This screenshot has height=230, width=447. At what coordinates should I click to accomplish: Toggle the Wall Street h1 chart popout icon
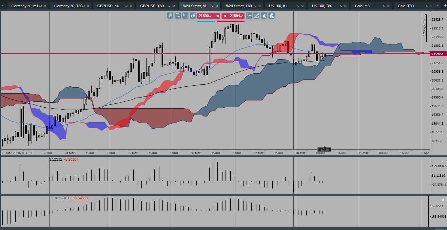212,6
